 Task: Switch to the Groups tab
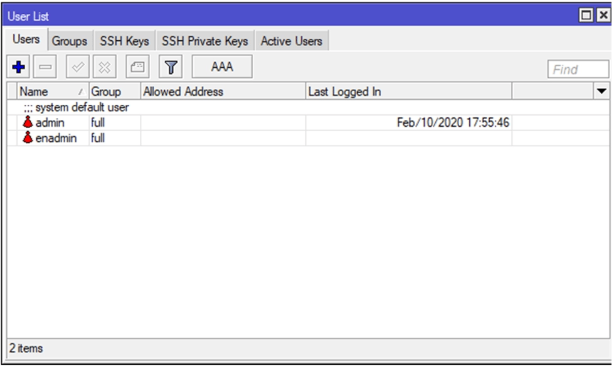pos(70,41)
